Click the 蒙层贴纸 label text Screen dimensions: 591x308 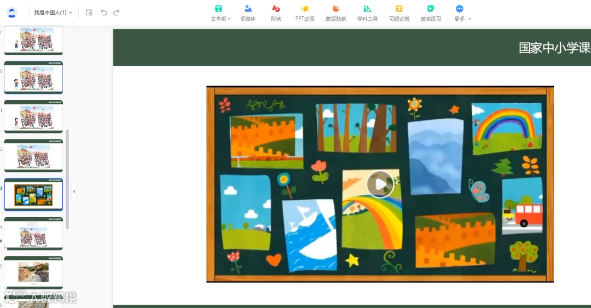point(336,19)
